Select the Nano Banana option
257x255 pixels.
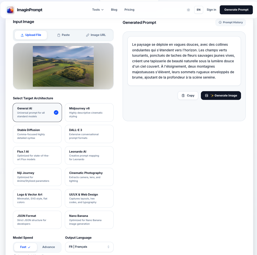coord(89,220)
